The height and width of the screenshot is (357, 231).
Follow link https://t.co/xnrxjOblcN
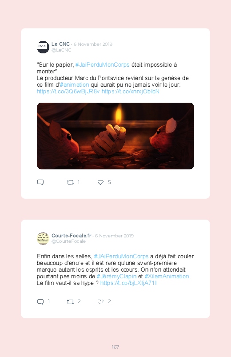[x=131, y=91]
